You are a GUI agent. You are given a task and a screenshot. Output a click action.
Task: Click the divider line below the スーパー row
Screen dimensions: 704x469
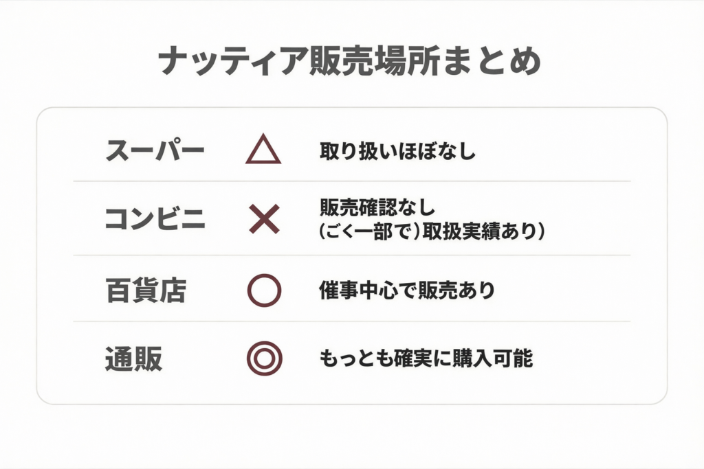(352, 181)
